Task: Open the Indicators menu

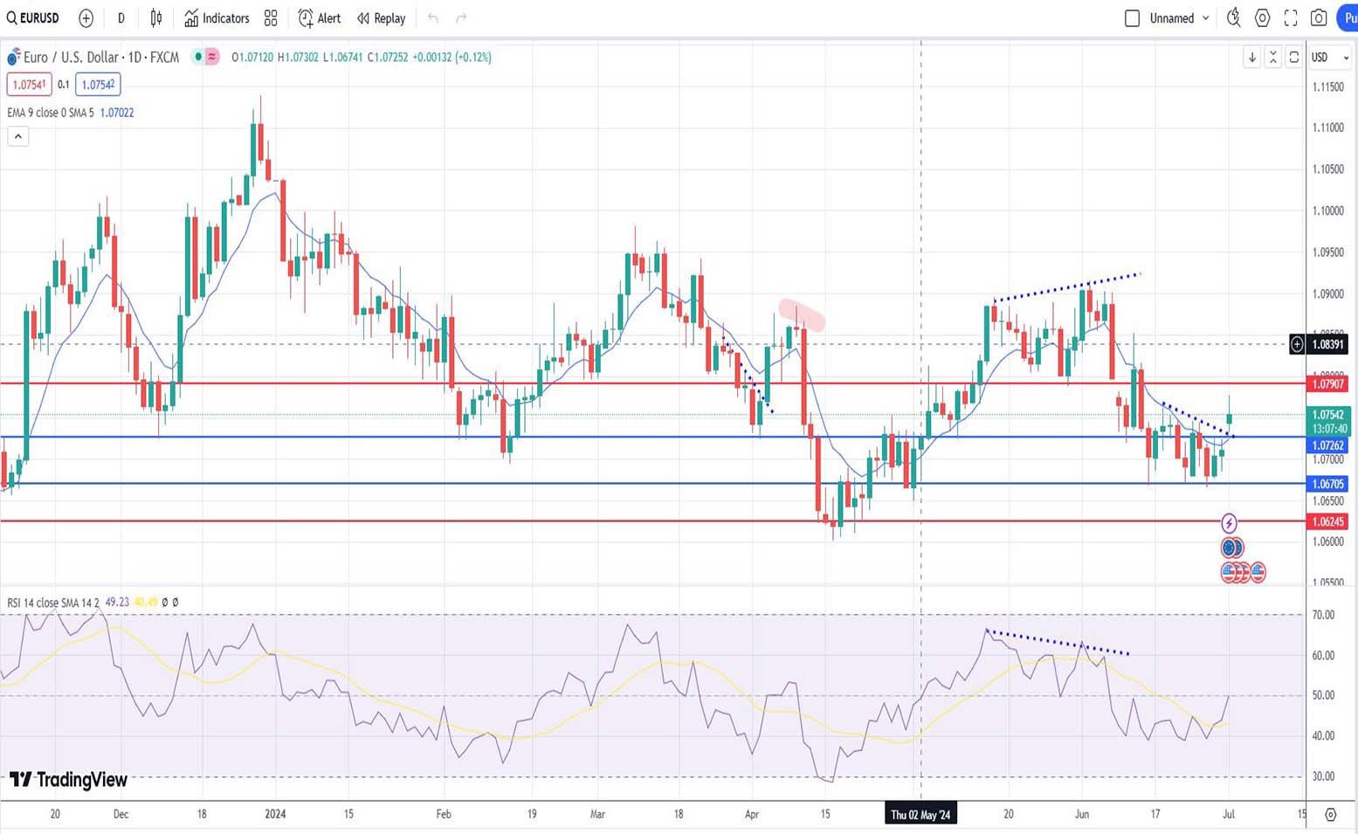Action: tap(217, 17)
